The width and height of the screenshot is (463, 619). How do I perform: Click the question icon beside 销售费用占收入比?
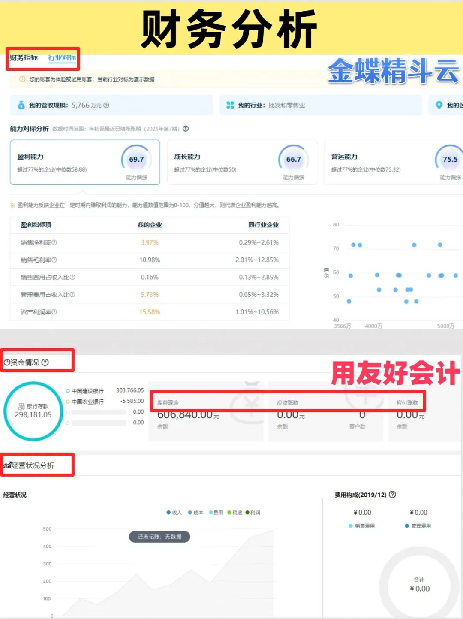tap(72, 278)
